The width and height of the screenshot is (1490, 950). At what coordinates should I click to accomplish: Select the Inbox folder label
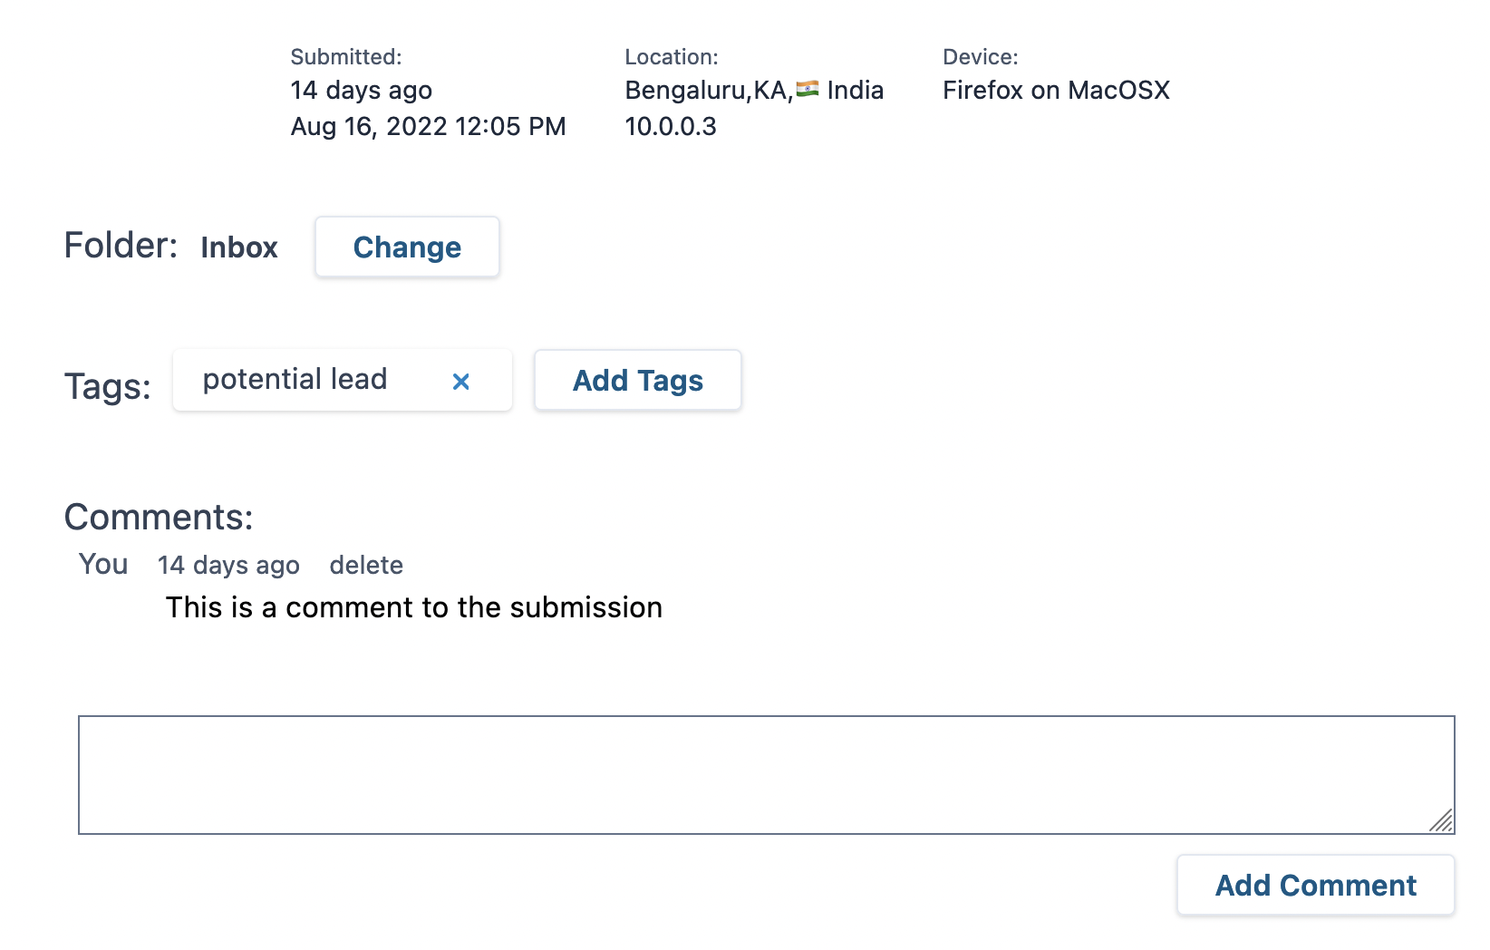[239, 247]
